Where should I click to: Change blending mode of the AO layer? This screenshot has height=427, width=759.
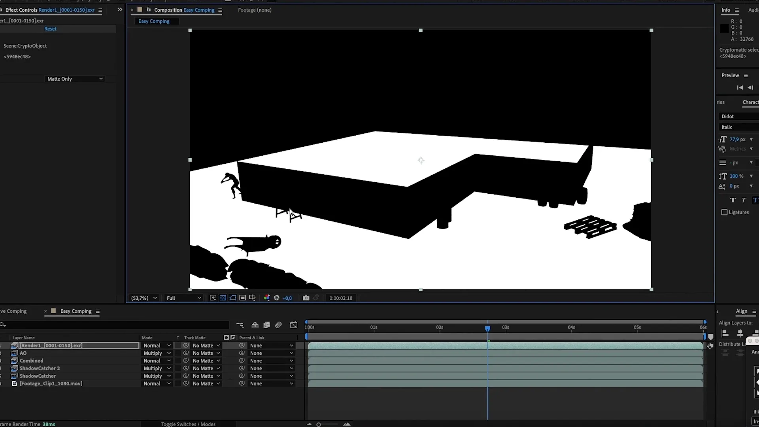[157, 353]
